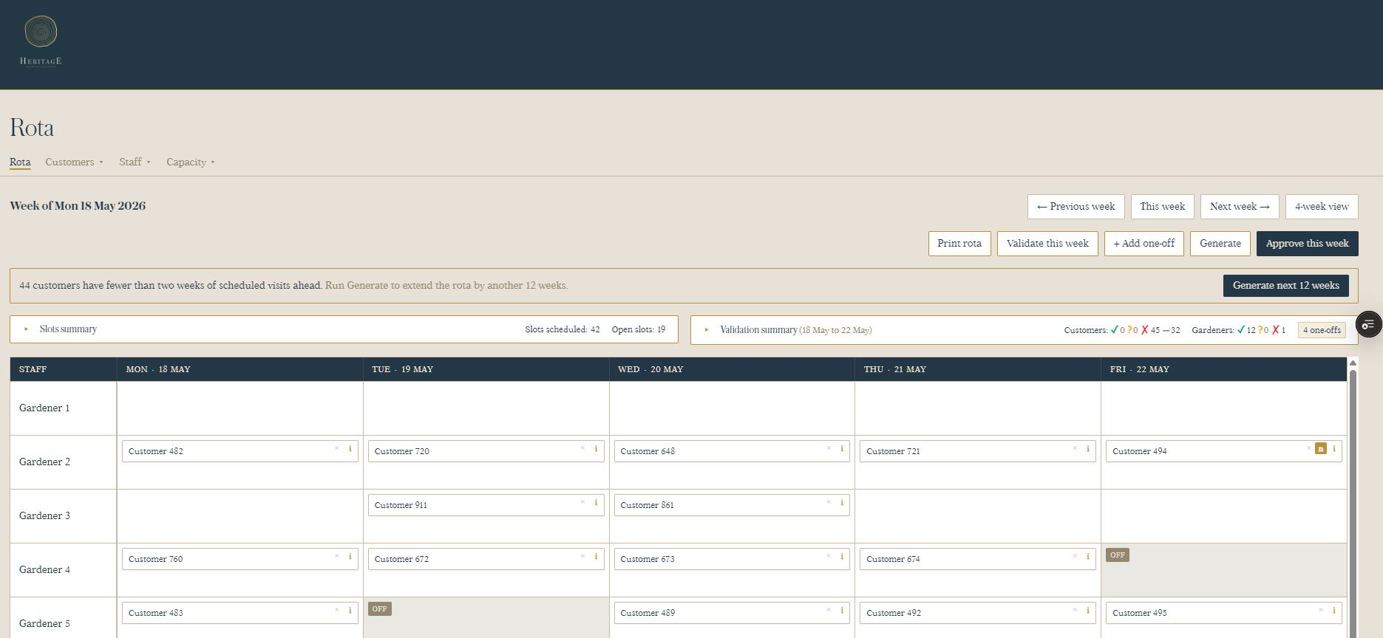Show info for Customer 648
The image size is (1383, 638).
842,449
